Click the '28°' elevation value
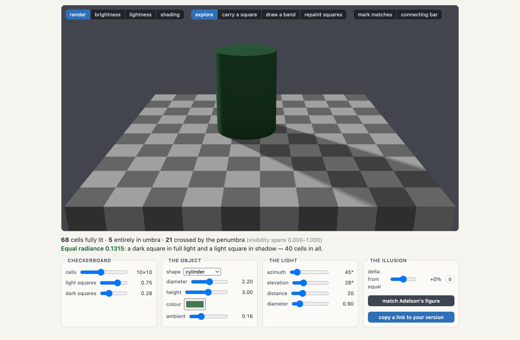This screenshot has height=340, width=520. click(x=349, y=283)
